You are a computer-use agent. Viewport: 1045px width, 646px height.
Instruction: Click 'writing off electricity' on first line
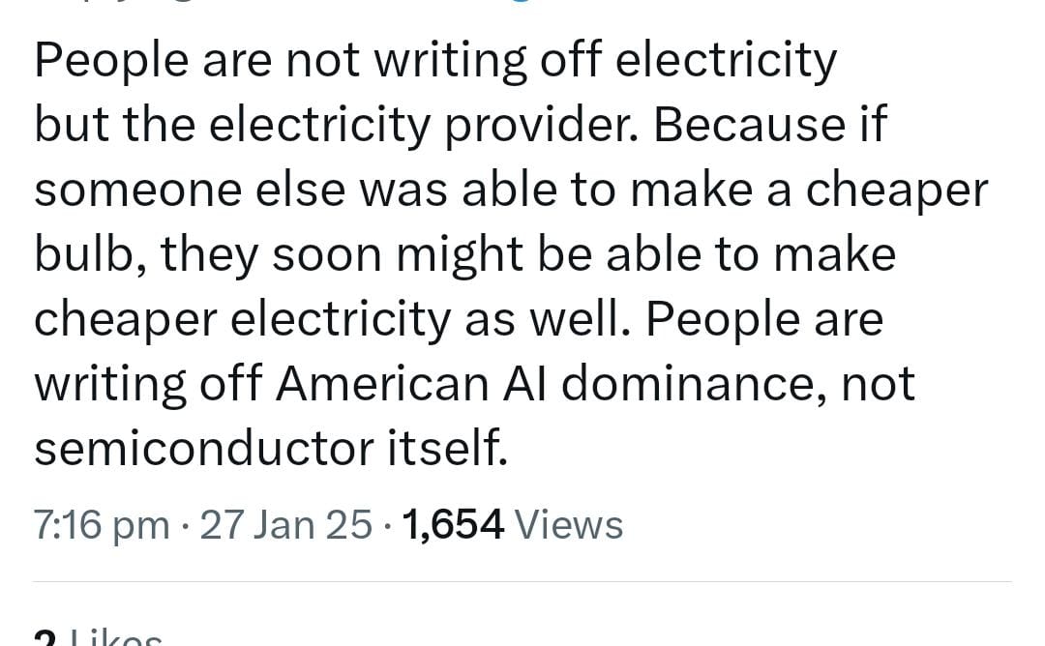click(x=605, y=61)
